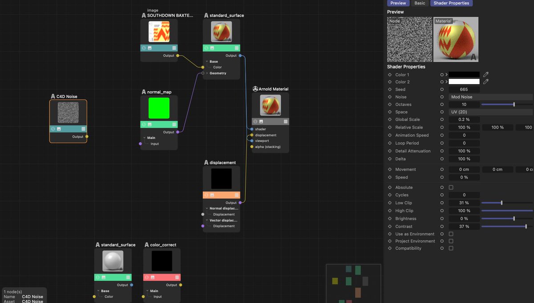Viewport: 534px width, 303px height.
Task: Open the hamburger menu on C4D Noise node
Action: (83, 129)
